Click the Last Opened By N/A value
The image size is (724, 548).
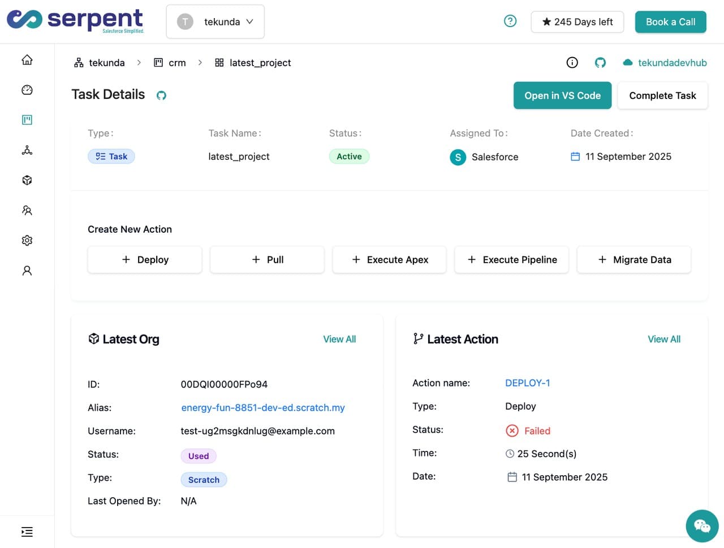tap(188, 501)
